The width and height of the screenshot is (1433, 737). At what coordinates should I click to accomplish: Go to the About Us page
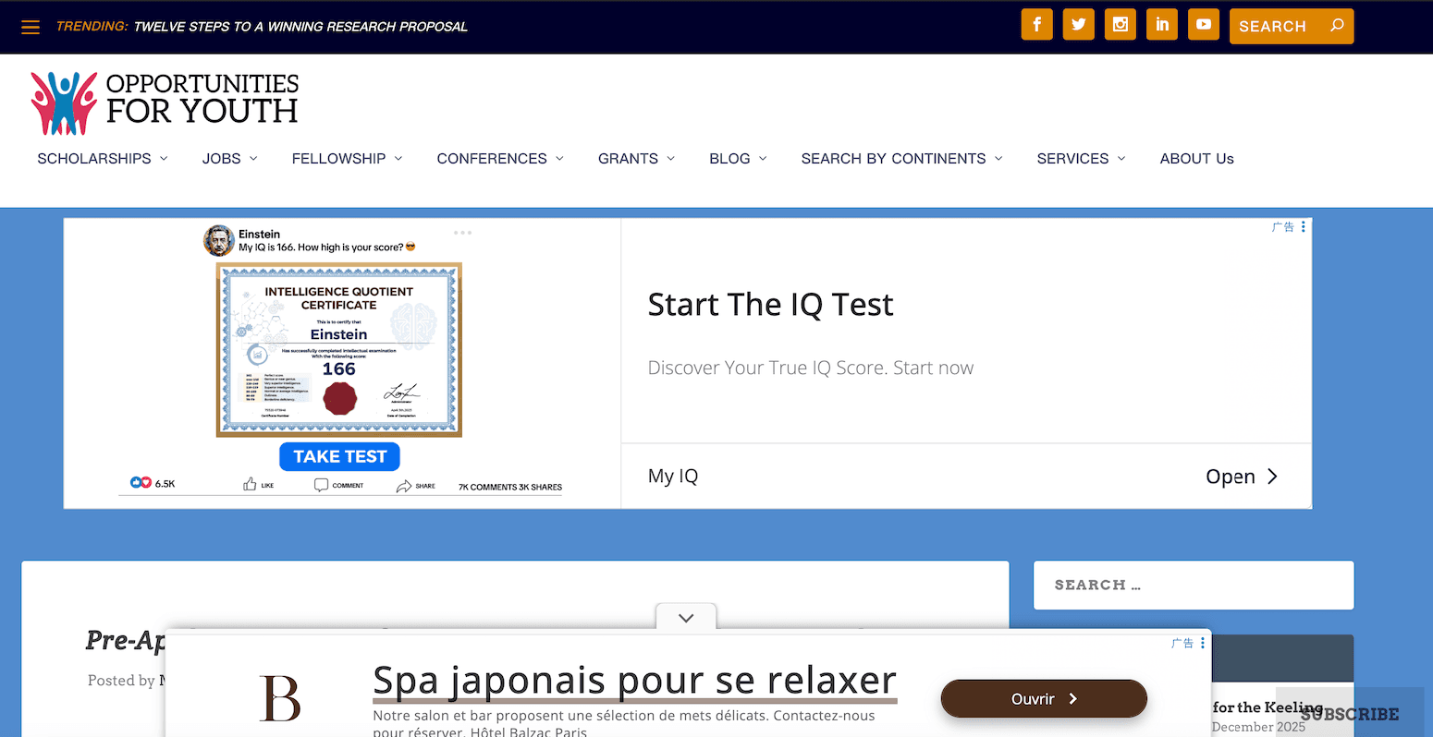(x=1196, y=159)
